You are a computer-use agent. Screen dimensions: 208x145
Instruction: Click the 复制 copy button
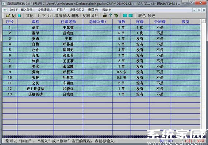(x=86, y=16)
